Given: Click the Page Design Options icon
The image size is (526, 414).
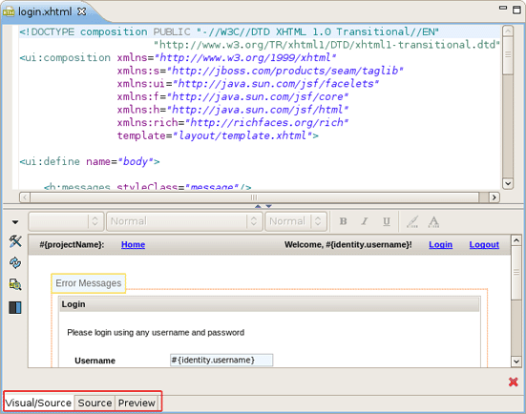Looking at the screenshot, I should click(x=15, y=284).
